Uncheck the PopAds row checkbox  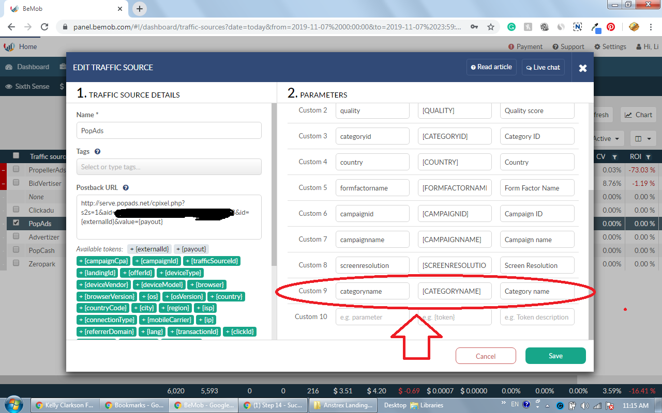click(x=17, y=224)
